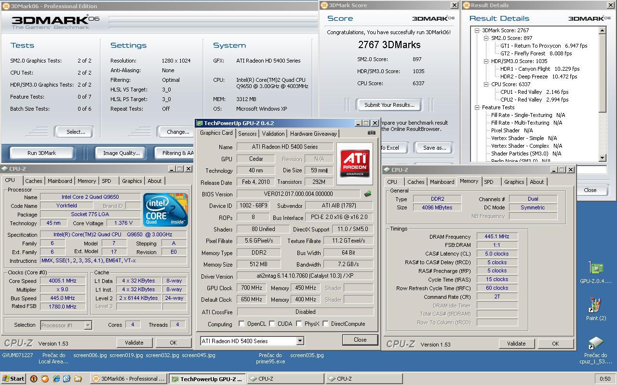Open the Caches tab in left CPU-Z
This screenshot has height=385, width=617.
pyautogui.click(x=34, y=181)
